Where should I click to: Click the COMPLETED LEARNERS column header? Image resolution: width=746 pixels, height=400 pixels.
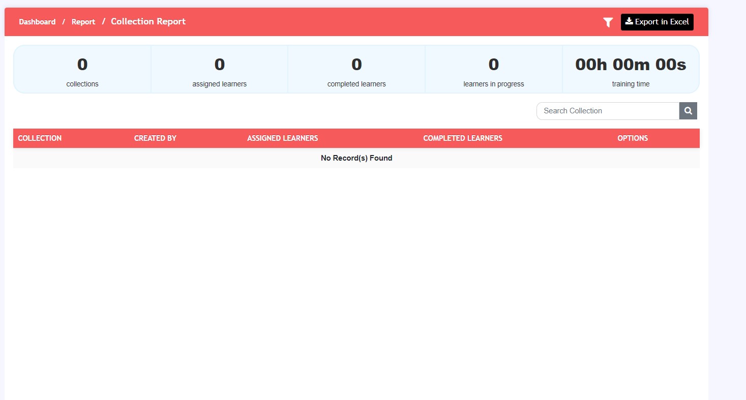463,138
